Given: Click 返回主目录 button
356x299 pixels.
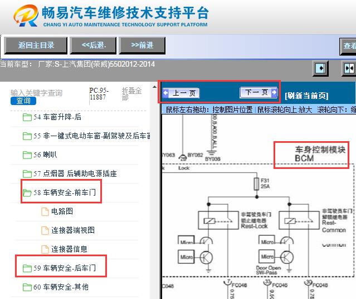Looking at the screenshot, I should (x=36, y=46).
